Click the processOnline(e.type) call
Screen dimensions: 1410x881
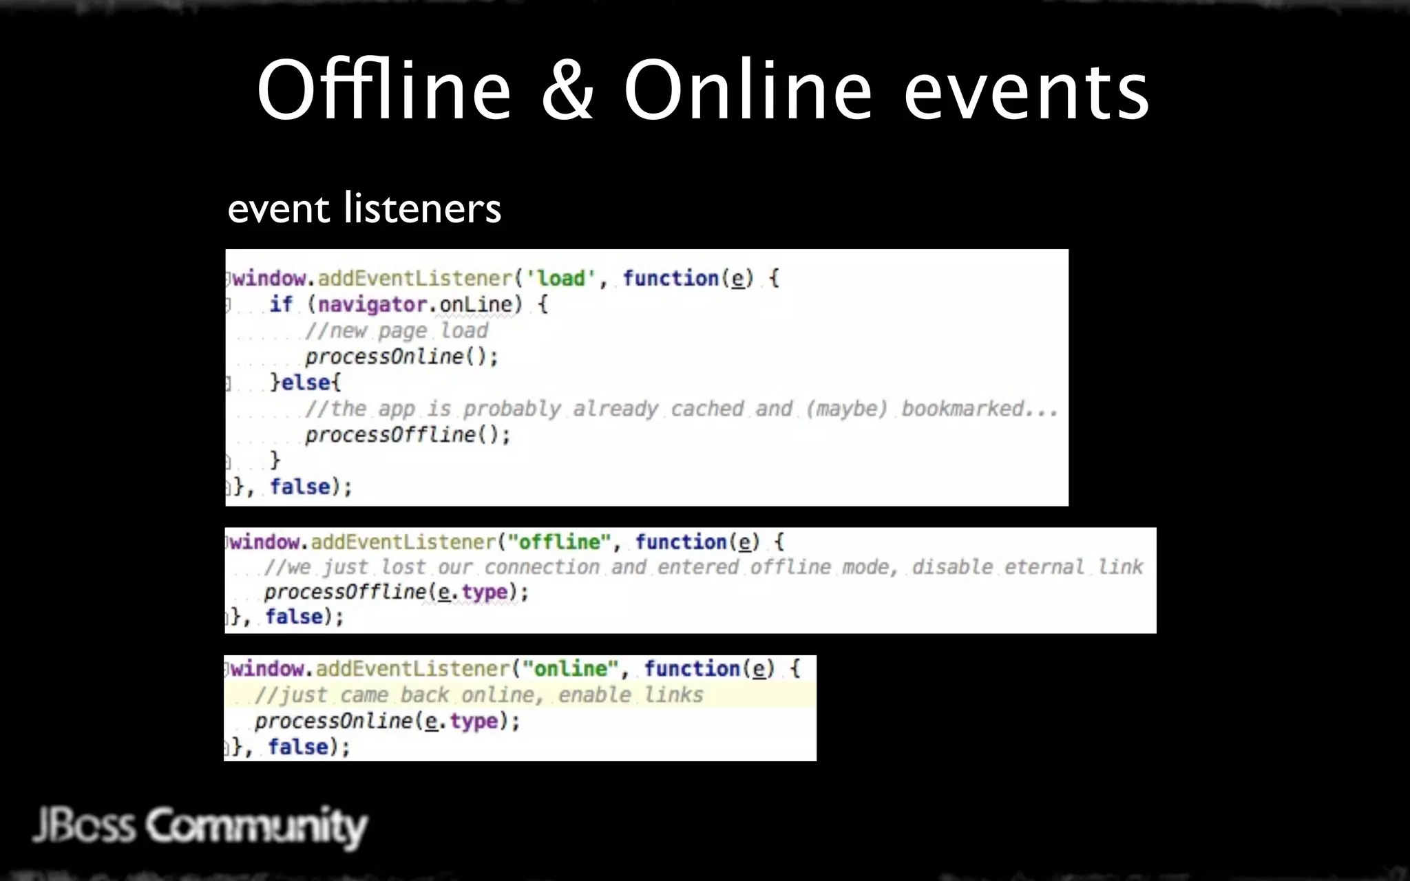coord(387,721)
